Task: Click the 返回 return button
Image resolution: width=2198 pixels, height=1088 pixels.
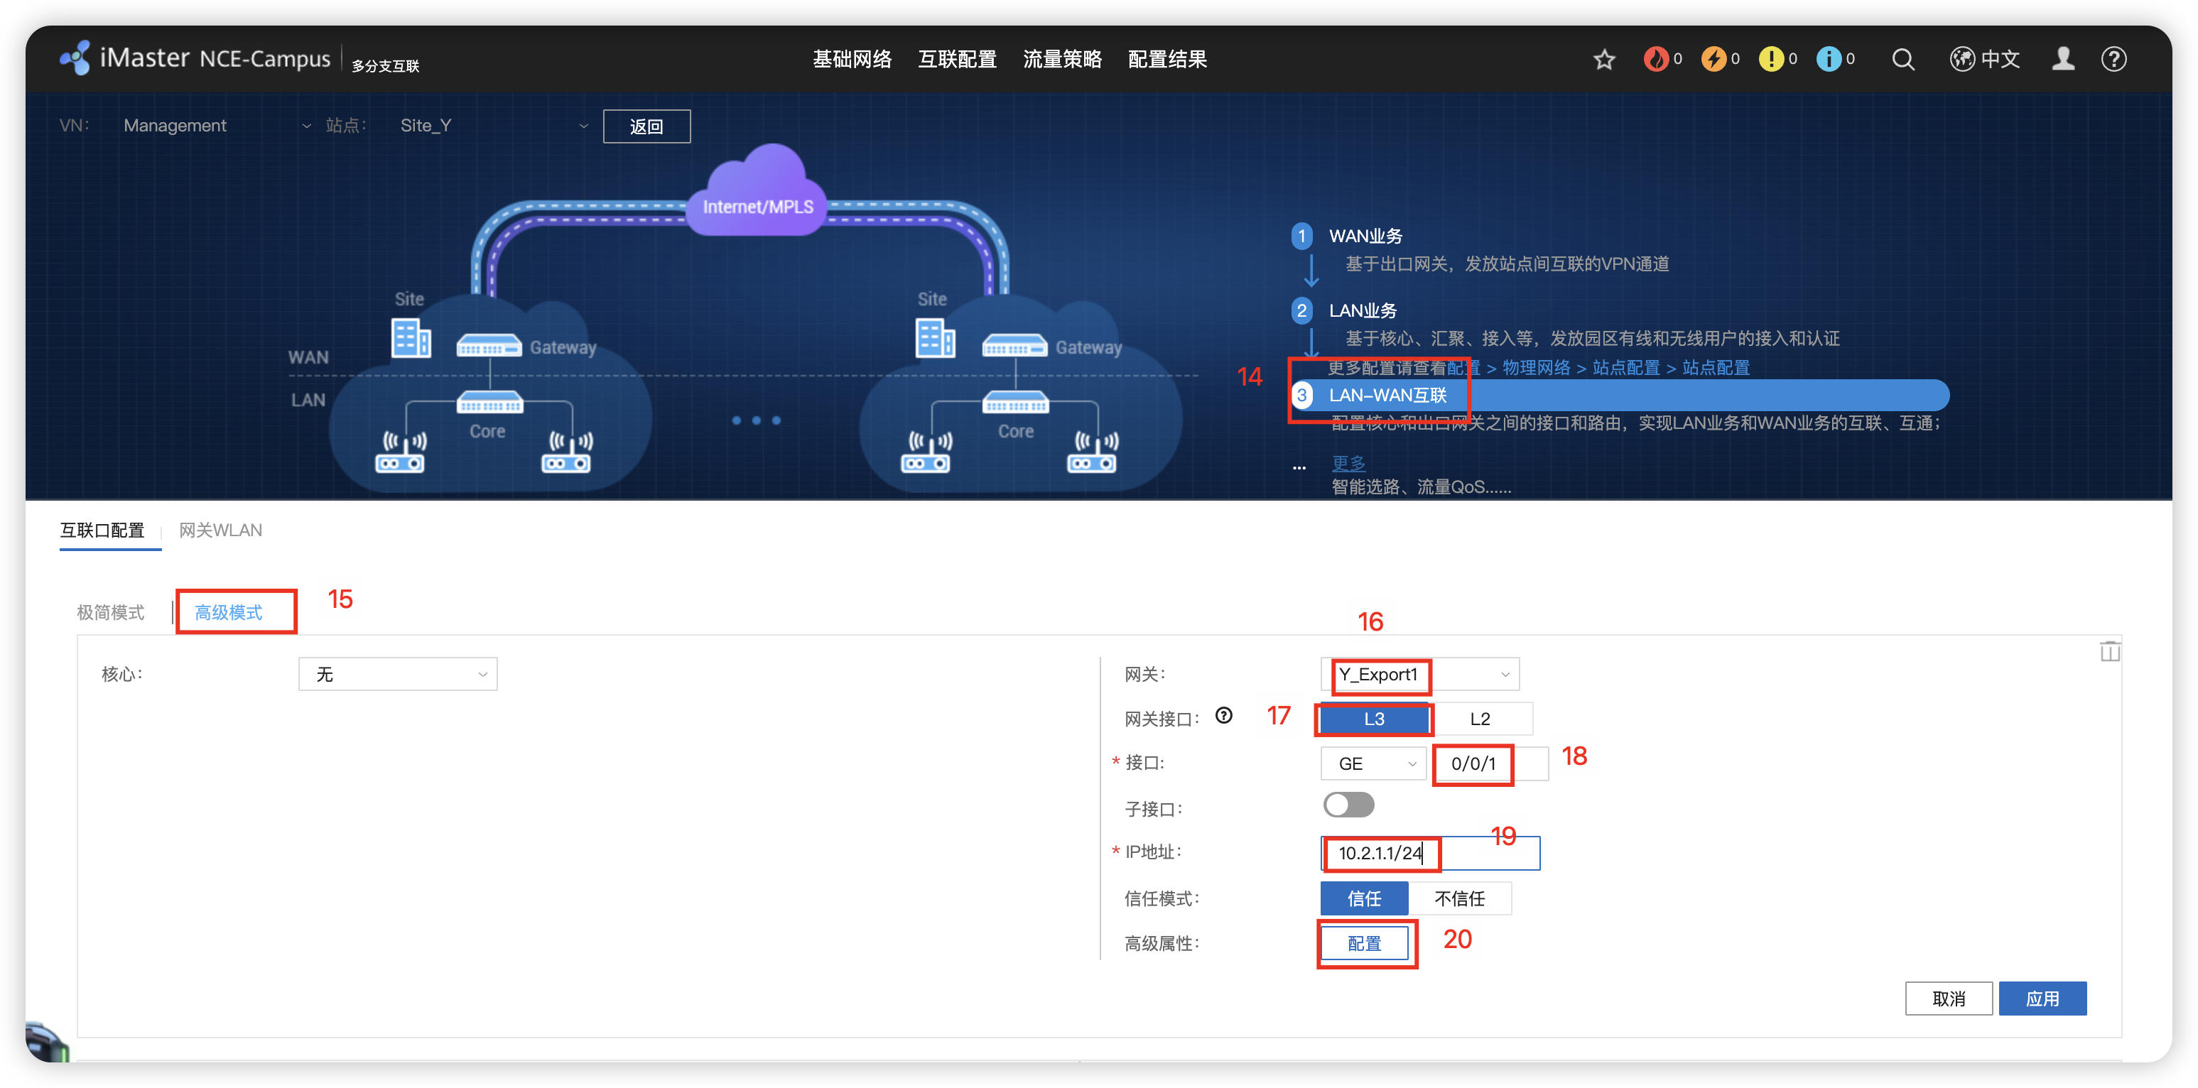Action: coord(646,126)
